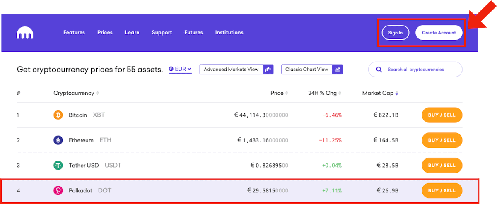Click the search magnifier icon
Screen dimensions: 497x204
point(379,70)
